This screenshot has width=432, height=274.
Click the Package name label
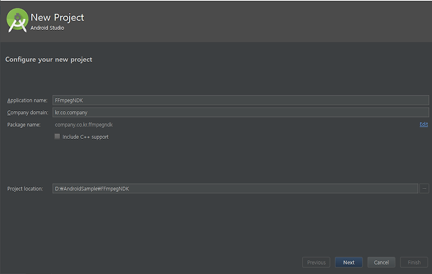23,125
